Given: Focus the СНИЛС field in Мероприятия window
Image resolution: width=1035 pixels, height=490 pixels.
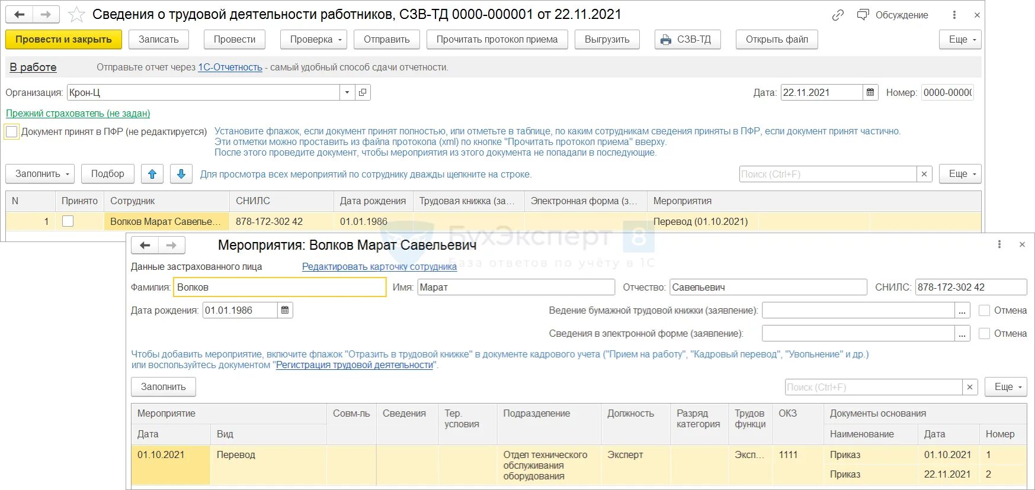Looking at the screenshot, I should [x=971, y=287].
